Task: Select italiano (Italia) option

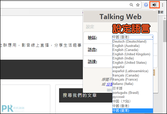Action: tap(133, 84)
